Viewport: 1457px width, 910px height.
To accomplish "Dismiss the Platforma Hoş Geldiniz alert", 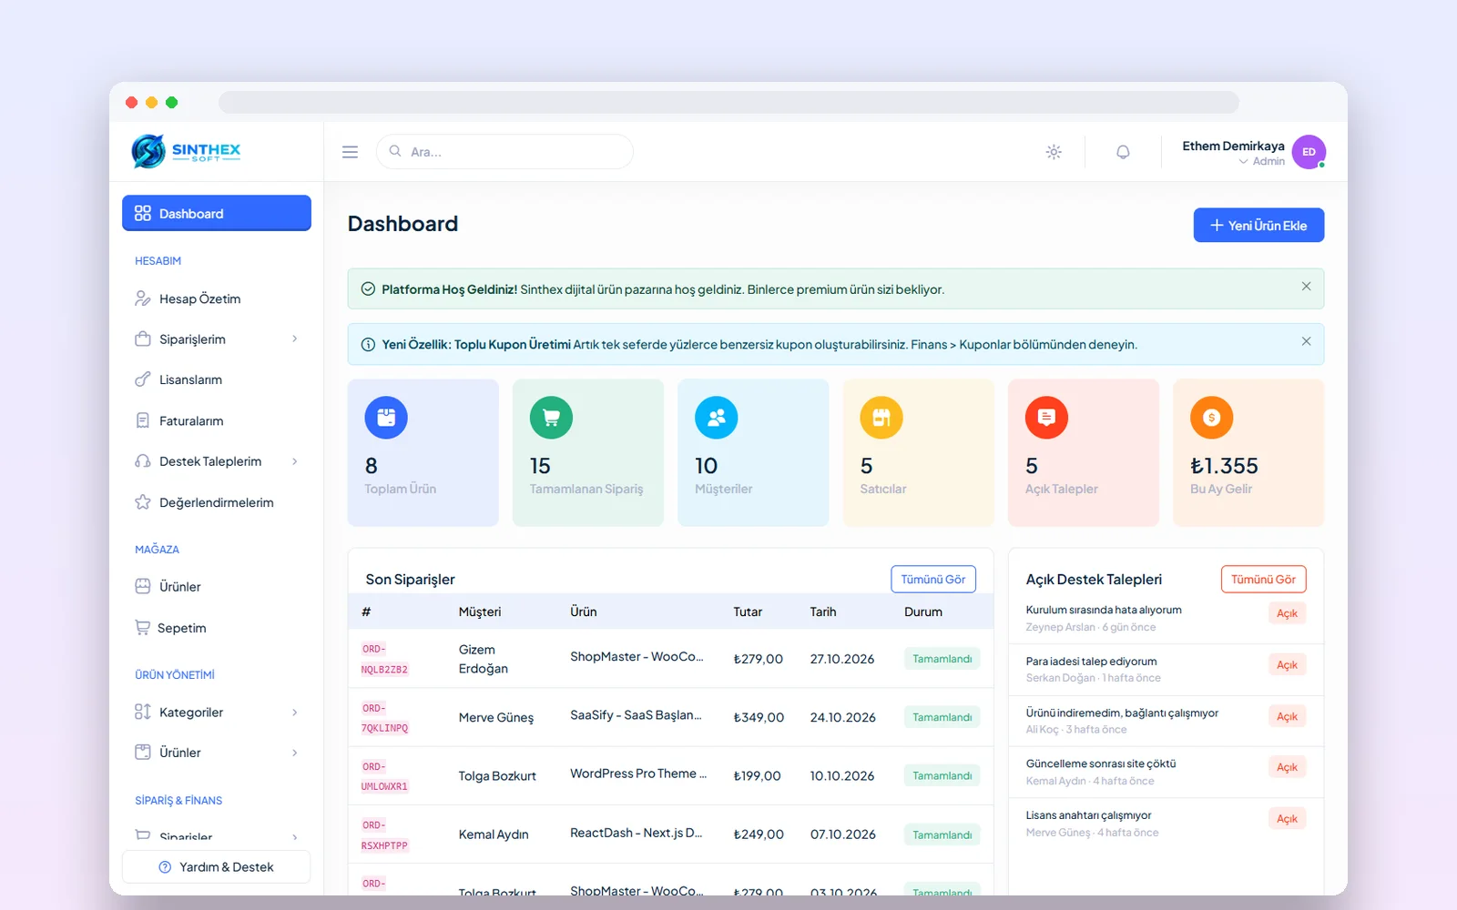I will click(x=1306, y=287).
